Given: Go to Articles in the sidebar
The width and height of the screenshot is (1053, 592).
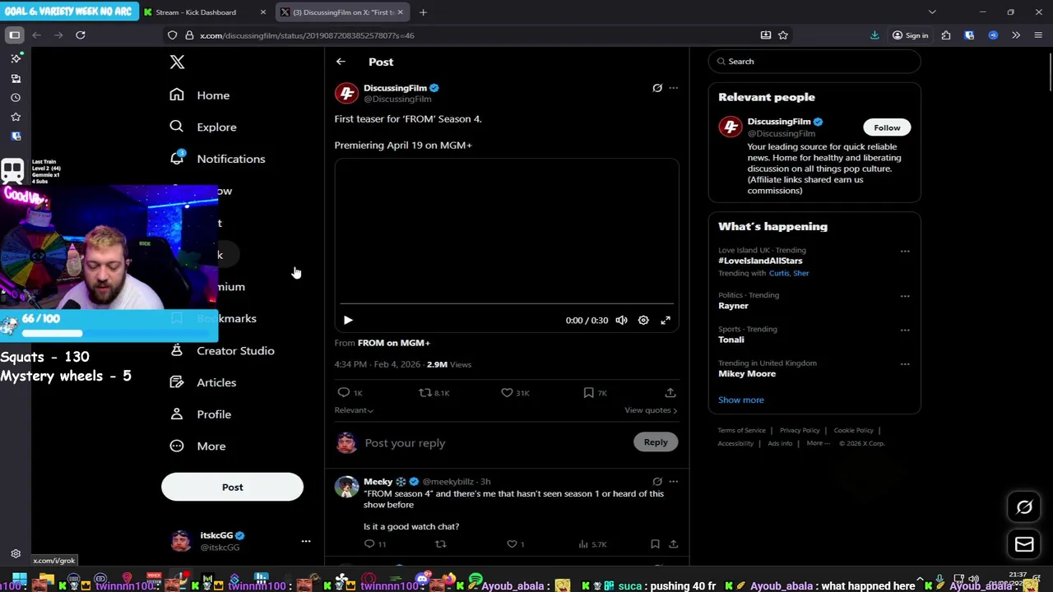Looking at the screenshot, I should coord(203,382).
